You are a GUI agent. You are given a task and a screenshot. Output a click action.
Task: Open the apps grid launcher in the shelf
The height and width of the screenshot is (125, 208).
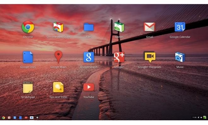[37, 117]
